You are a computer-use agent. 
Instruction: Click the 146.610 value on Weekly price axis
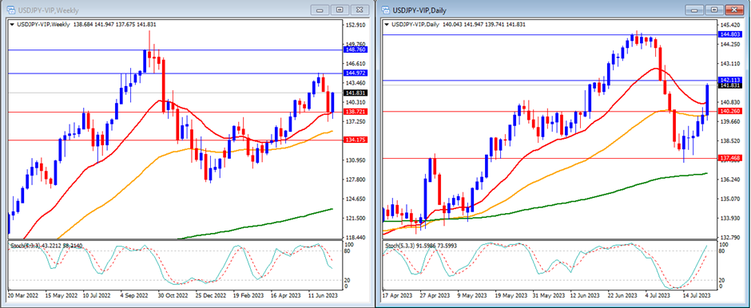click(x=355, y=64)
